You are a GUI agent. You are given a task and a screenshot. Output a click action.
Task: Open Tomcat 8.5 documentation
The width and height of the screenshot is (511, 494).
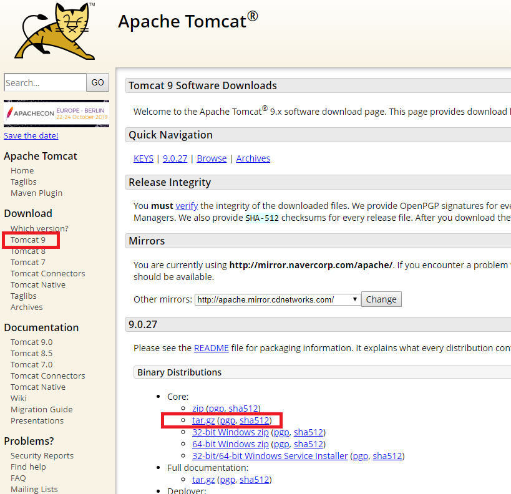click(x=32, y=353)
